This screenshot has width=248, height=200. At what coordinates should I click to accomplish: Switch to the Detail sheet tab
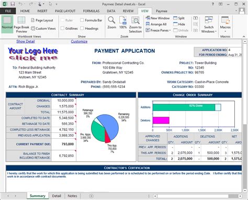coord(57,196)
